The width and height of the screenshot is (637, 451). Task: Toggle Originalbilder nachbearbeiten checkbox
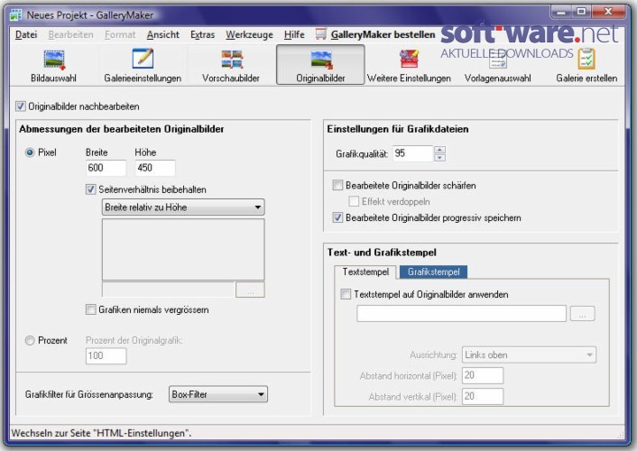[21, 106]
